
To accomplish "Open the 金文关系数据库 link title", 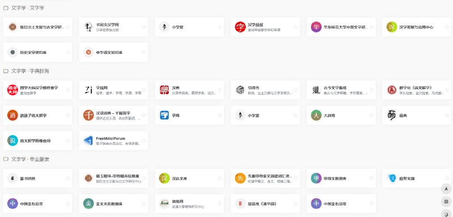I will (x=109, y=204).
